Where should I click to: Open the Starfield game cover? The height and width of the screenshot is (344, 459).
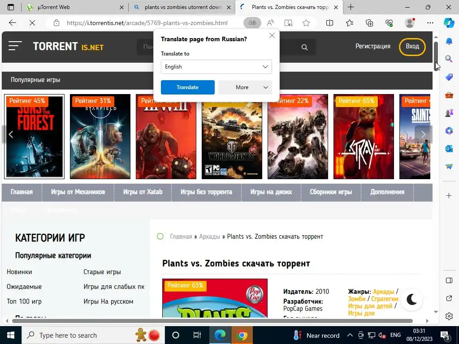100,136
